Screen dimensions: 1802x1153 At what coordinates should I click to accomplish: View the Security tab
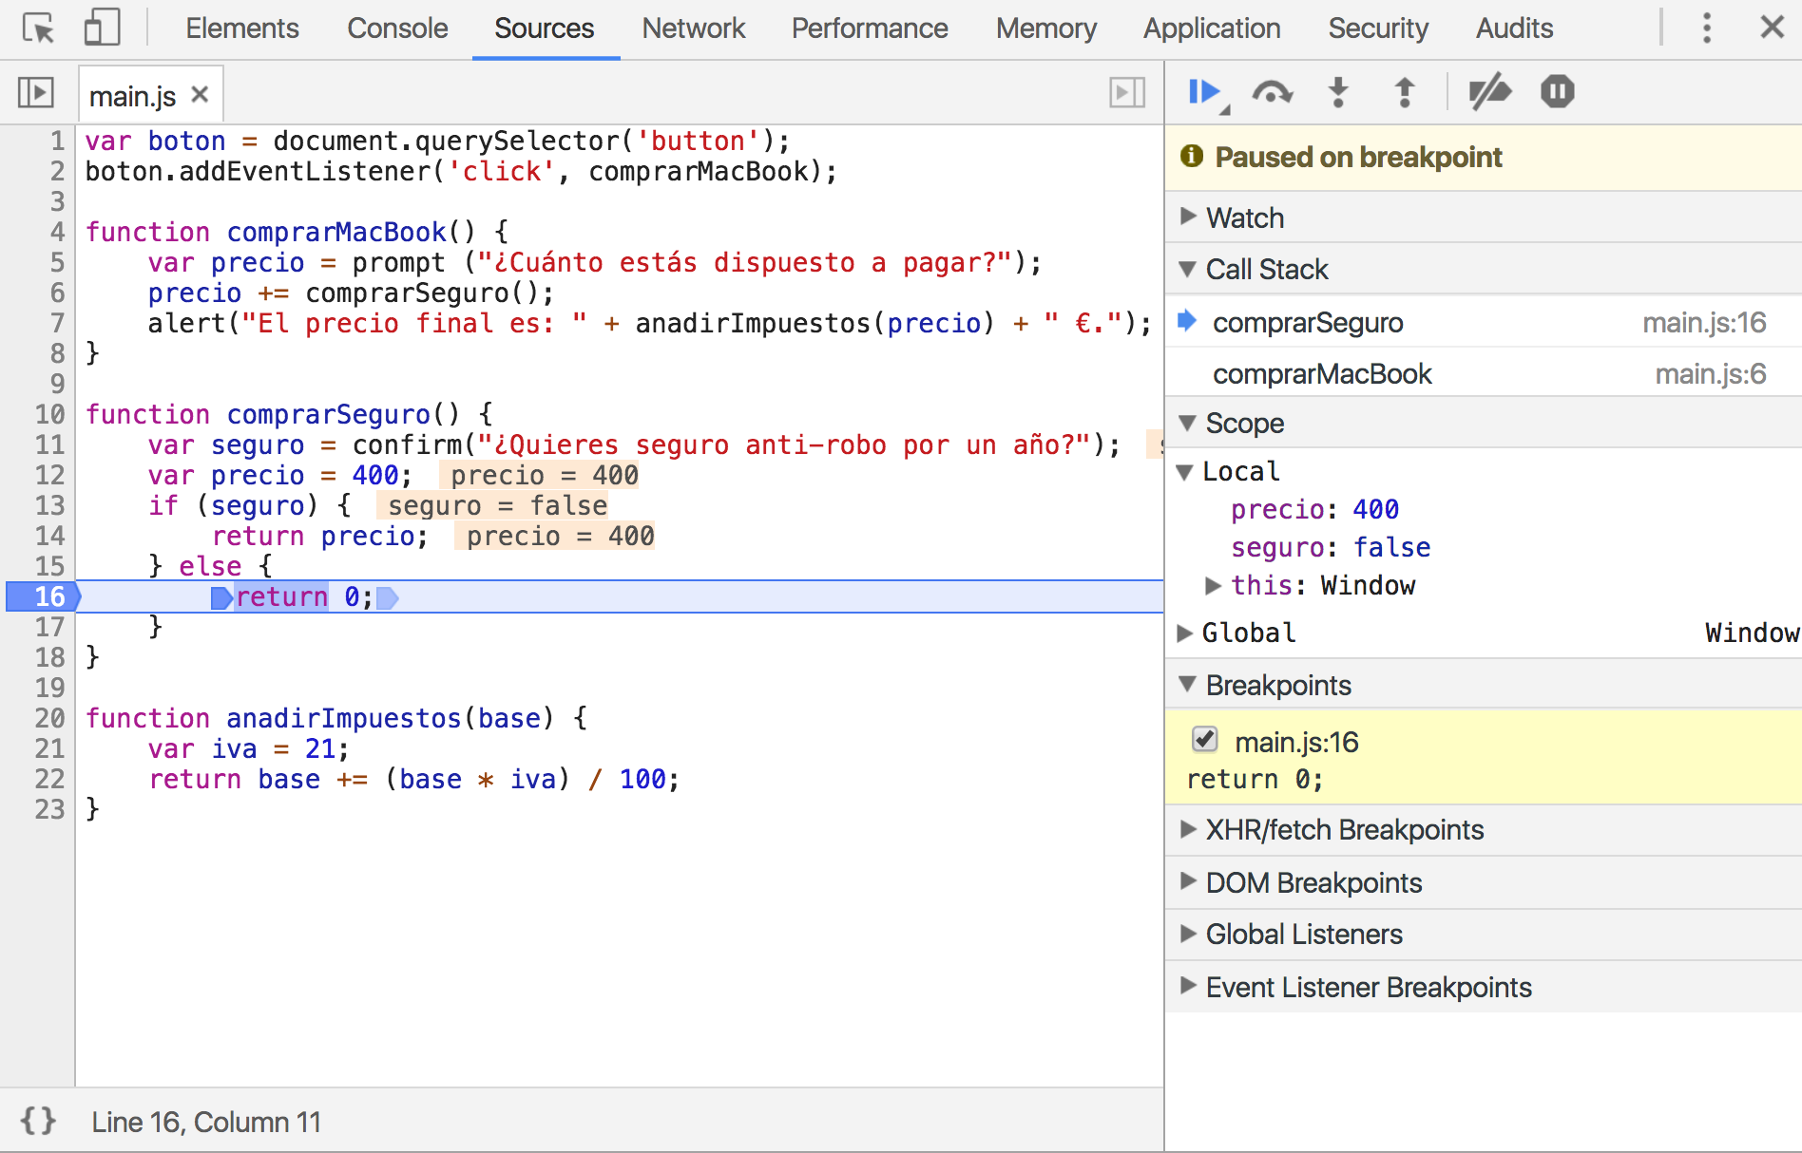[1378, 28]
